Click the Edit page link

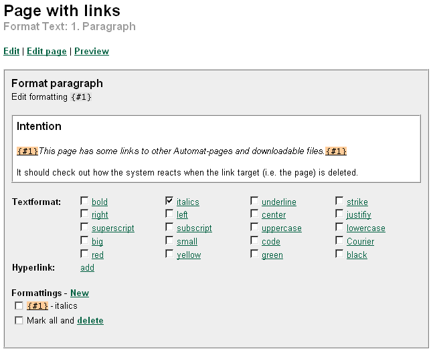click(47, 51)
